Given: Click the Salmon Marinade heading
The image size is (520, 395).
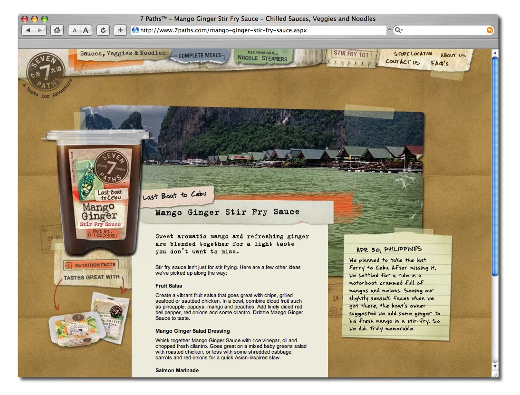Looking at the screenshot, I should (177, 370).
